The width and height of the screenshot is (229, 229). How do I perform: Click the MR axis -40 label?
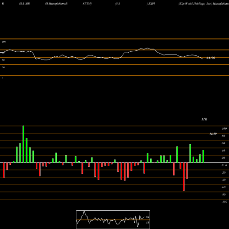[x=224, y=180]
